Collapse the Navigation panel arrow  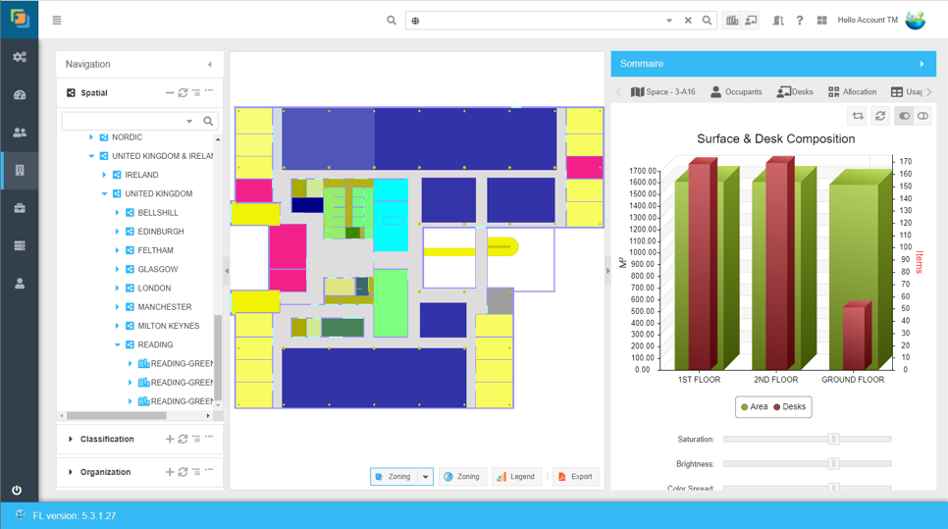coord(210,64)
